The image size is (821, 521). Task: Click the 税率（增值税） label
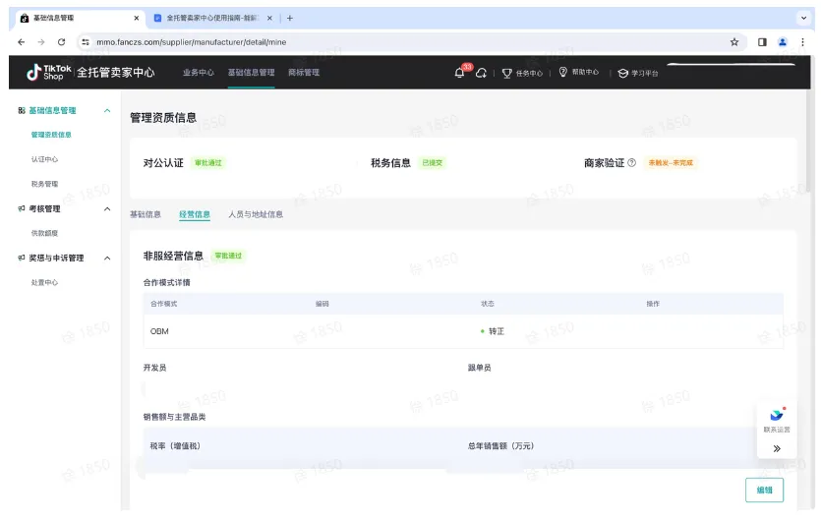coord(175,446)
